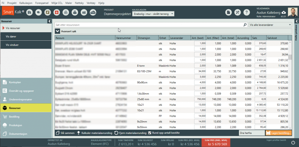Open the wrench and screwdriver tools icon
Viewport: 299px width, 147px height.
point(238,12)
